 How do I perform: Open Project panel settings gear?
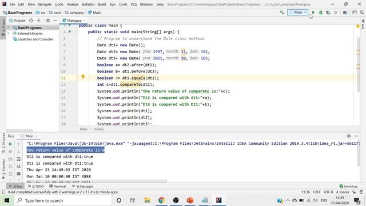coord(48,21)
